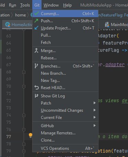Viewport: 128px width, 157px height.
Task: Click the Merge icon in Git menu
Action: pos(36,51)
